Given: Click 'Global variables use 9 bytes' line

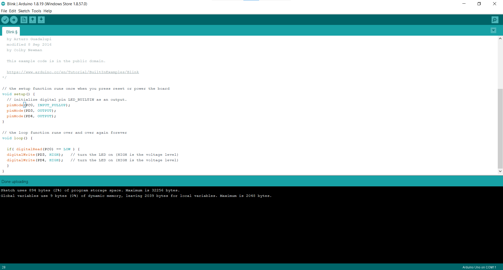Looking at the screenshot, I should coord(136,196).
